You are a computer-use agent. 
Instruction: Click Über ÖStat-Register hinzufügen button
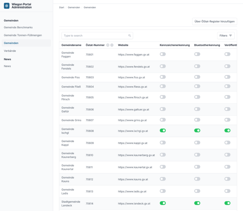pos(214,21)
